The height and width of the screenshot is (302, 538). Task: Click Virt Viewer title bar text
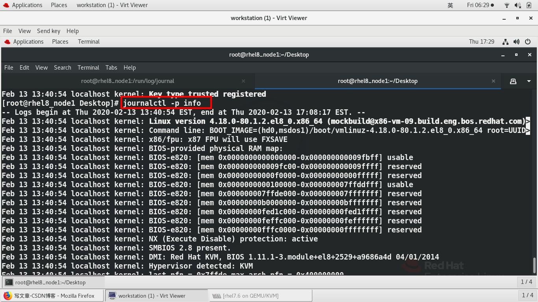tap(269, 18)
